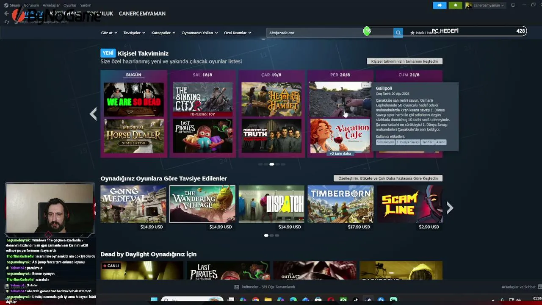Open İndirmeler download status

[x=265, y=287]
